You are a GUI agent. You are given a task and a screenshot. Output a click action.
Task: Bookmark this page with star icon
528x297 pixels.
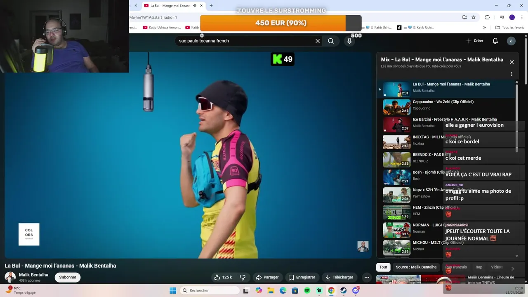point(474,17)
